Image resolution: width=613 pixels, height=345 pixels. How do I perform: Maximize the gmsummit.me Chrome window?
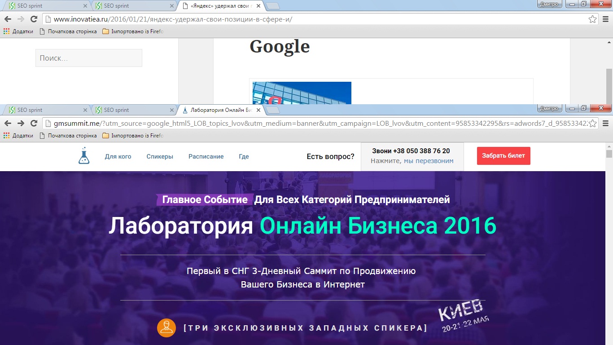[x=583, y=108]
